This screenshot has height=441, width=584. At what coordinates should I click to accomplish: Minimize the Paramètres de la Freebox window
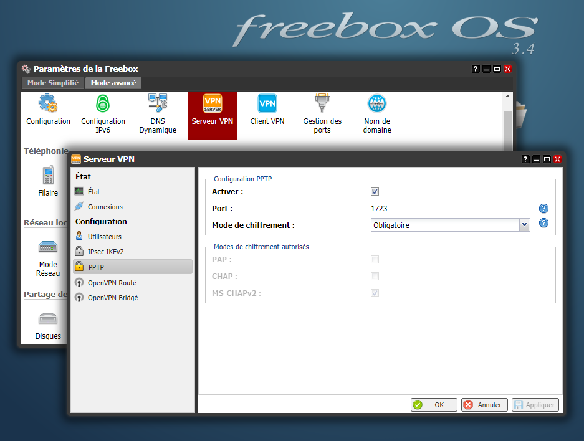coord(486,69)
